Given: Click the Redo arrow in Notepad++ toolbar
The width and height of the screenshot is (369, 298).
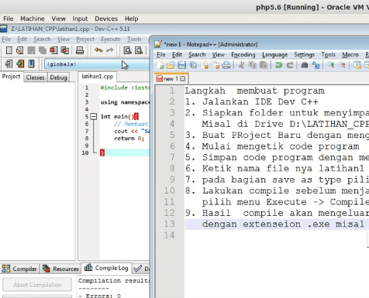Looking at the screenshot, I should pos(290,65).
